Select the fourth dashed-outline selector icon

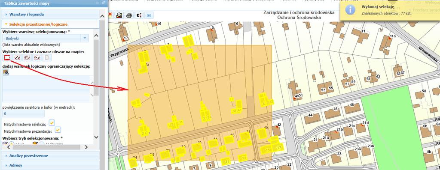37,58
